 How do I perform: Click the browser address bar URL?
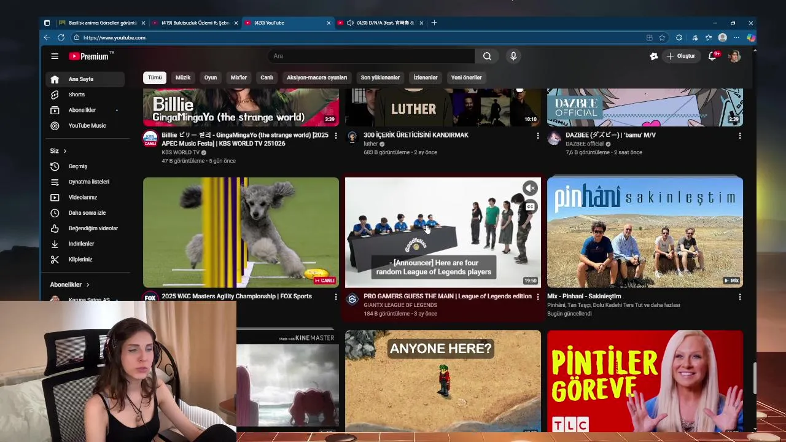[114, 37]
